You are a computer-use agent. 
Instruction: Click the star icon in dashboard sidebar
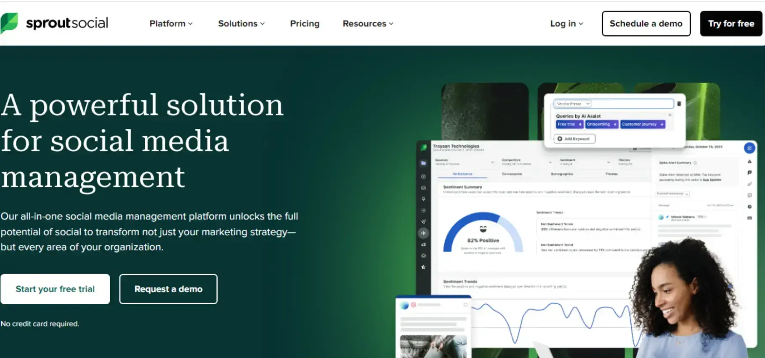pyautogui.click(x=423, y=267)
